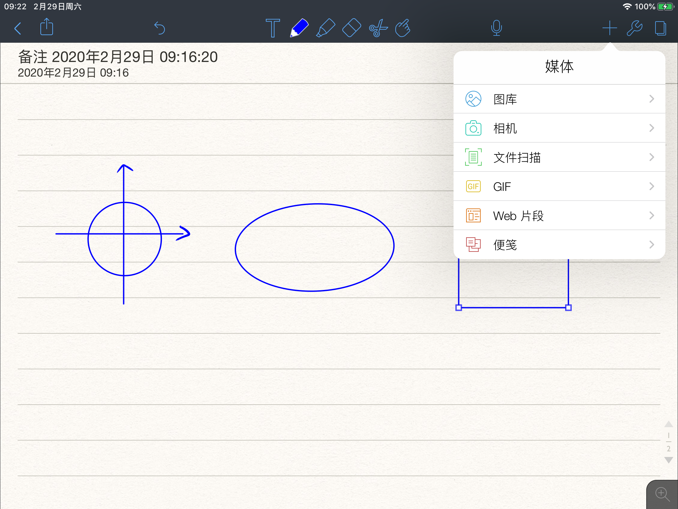The image size is (678, 509).
Task: Tap the back arrow to leave note
Action: pos(18,28)
